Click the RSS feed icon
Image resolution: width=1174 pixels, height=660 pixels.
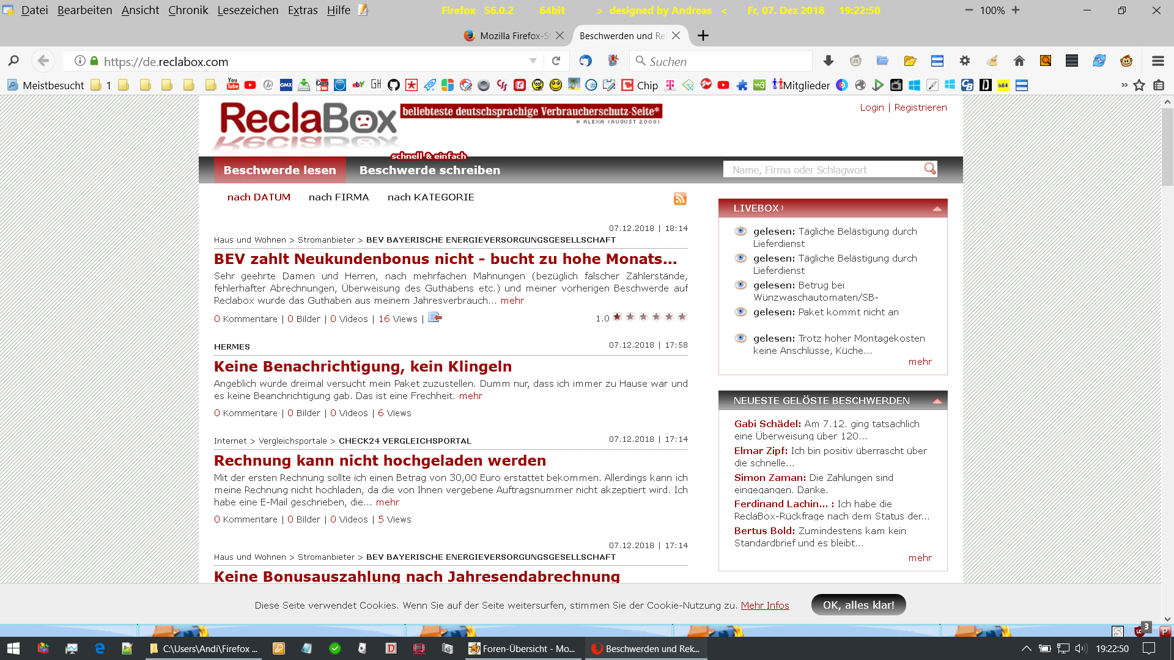(680, 199)
